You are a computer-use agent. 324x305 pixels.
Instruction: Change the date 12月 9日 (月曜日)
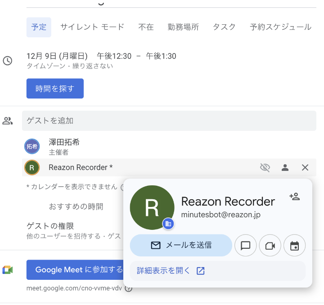(x=57, y=56)
